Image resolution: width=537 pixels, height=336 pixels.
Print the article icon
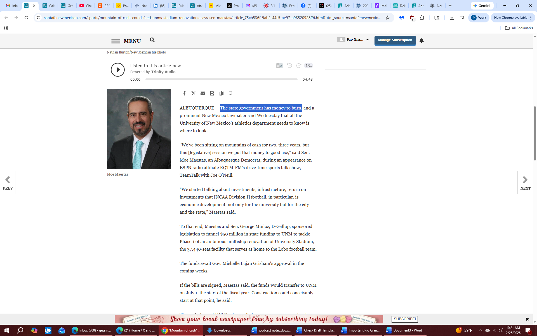212,93
